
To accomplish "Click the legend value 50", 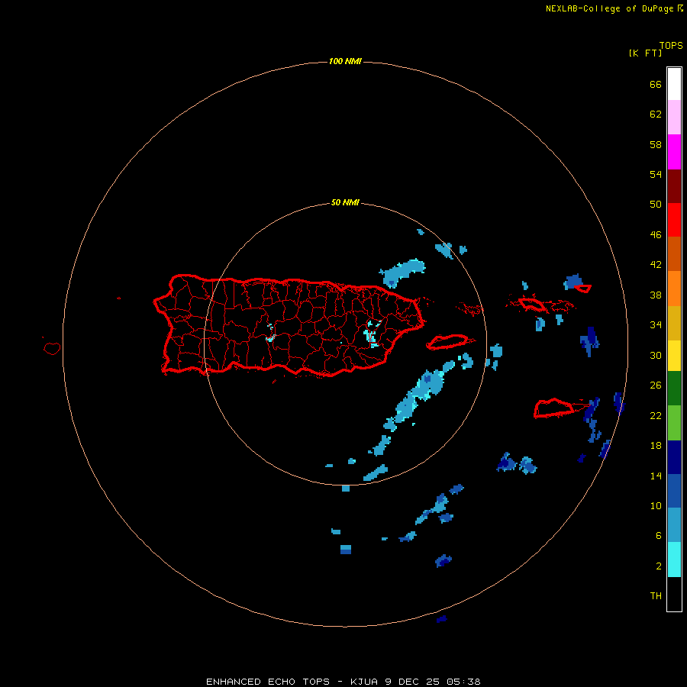I will 656,204.
